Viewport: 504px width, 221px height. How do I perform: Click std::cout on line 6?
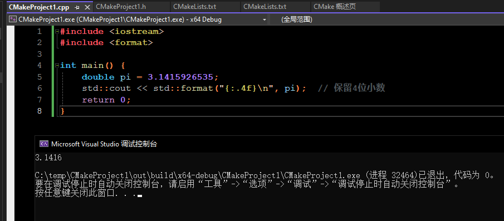106,89
